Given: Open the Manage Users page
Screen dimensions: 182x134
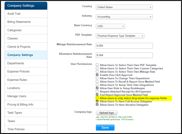Looking at the screenshot, I should [17, 96].
